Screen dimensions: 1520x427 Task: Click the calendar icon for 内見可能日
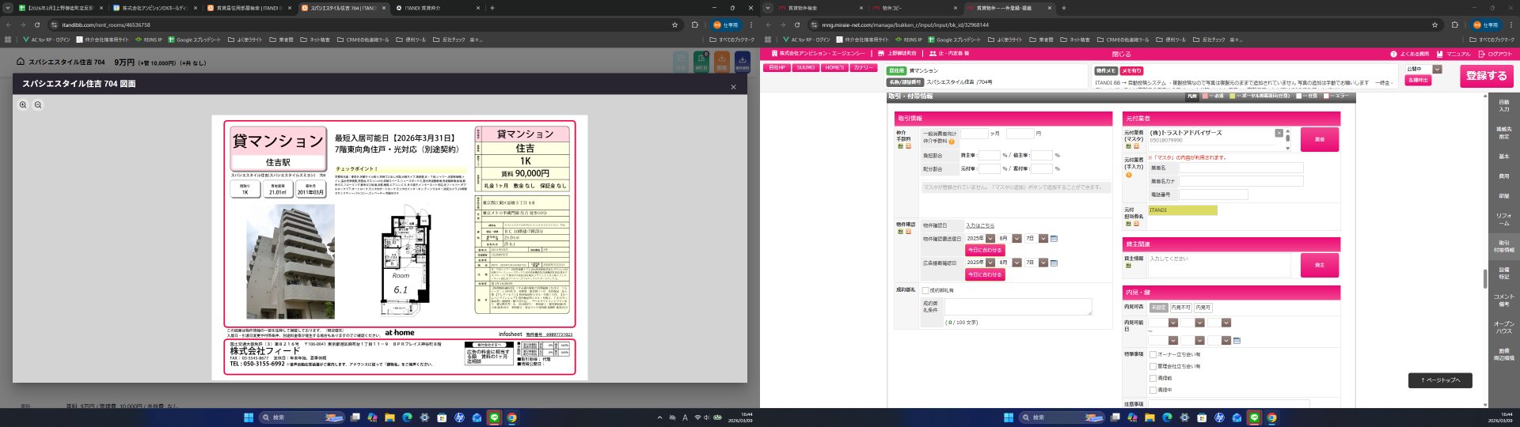[1237, 341]
